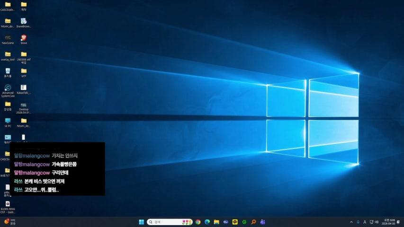
Task: Open the weather widget on taskbar
Action: 9,222
